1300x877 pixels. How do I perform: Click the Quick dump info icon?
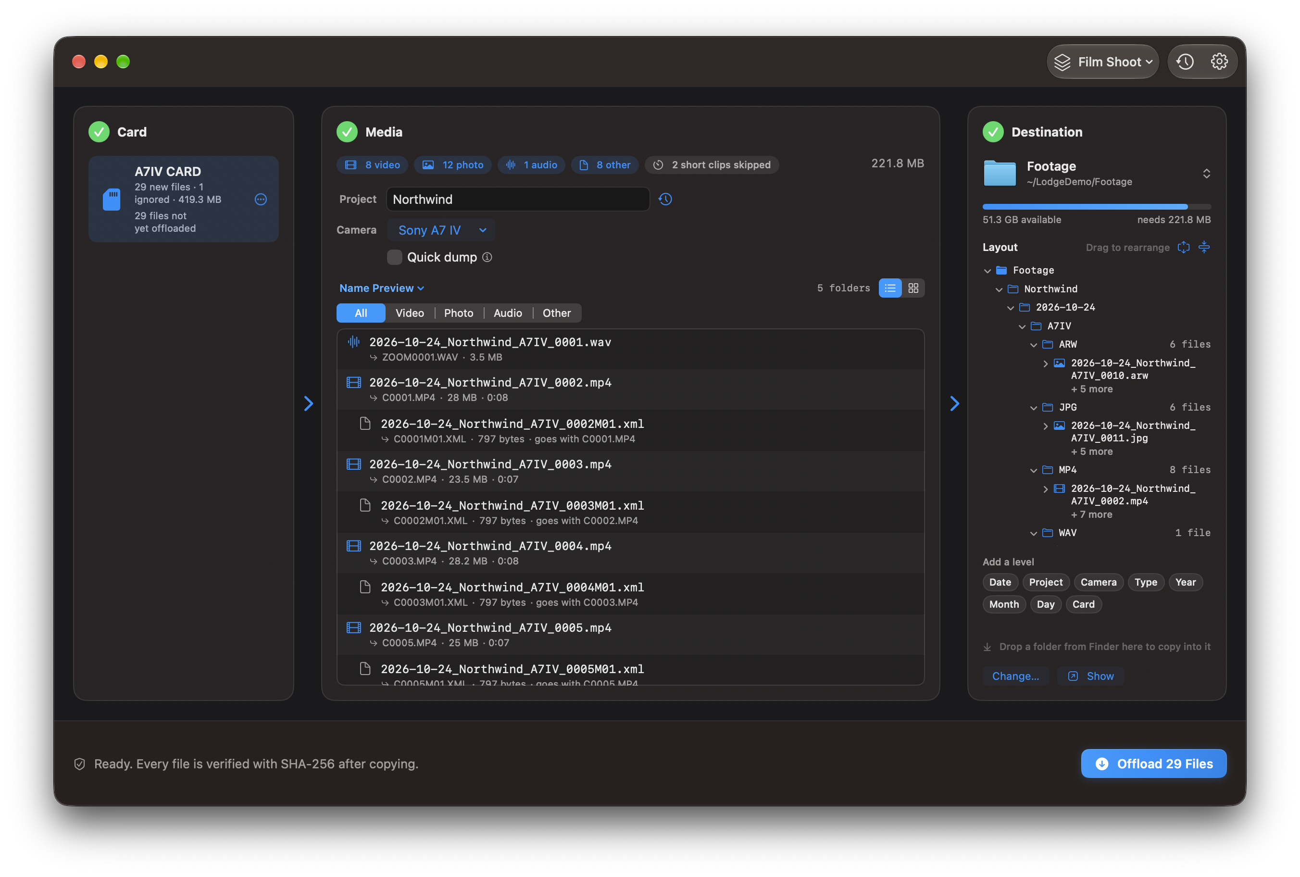tap(487, 257)
